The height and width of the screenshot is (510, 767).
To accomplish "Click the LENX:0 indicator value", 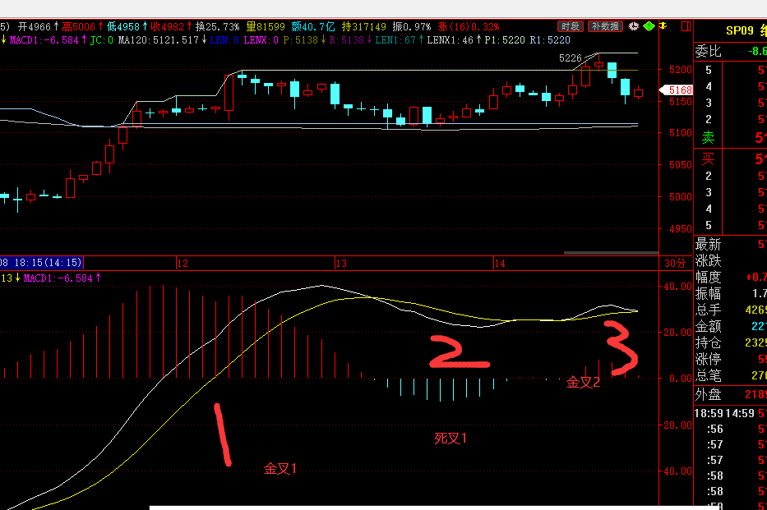I will (261, 40).
